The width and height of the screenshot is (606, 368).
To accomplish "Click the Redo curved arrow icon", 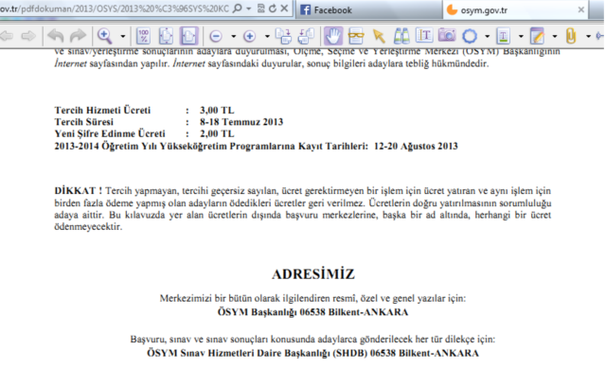I will 78,36.
